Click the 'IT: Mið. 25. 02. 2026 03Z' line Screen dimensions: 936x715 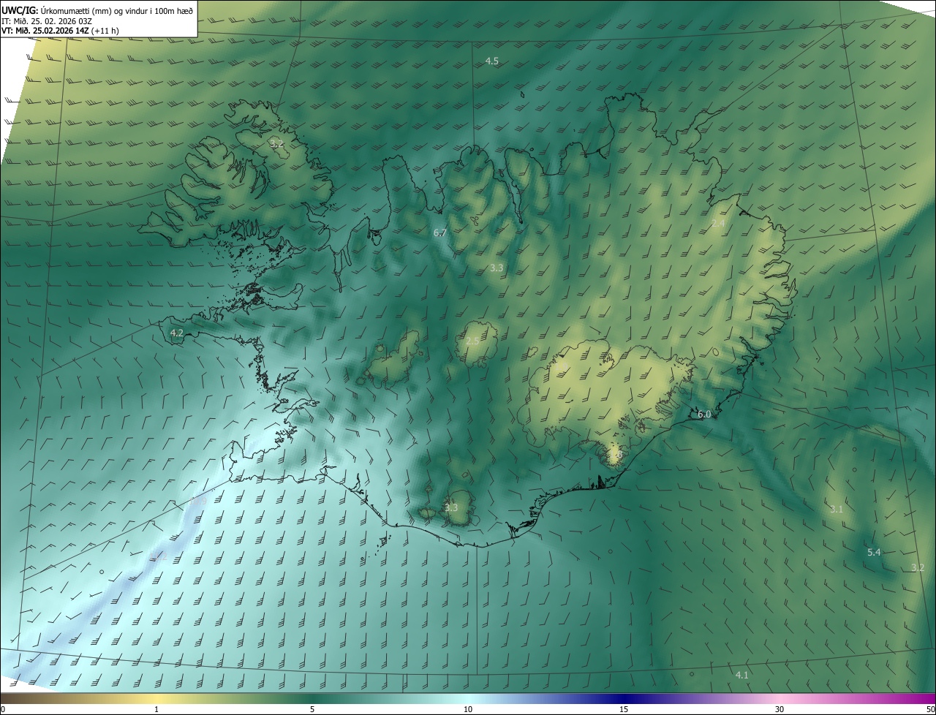[46, 20]
